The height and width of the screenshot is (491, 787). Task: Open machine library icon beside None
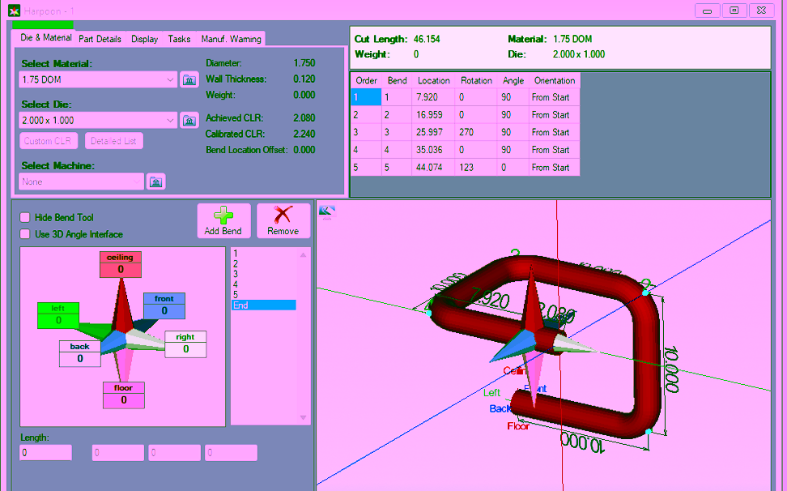point(155,181)
